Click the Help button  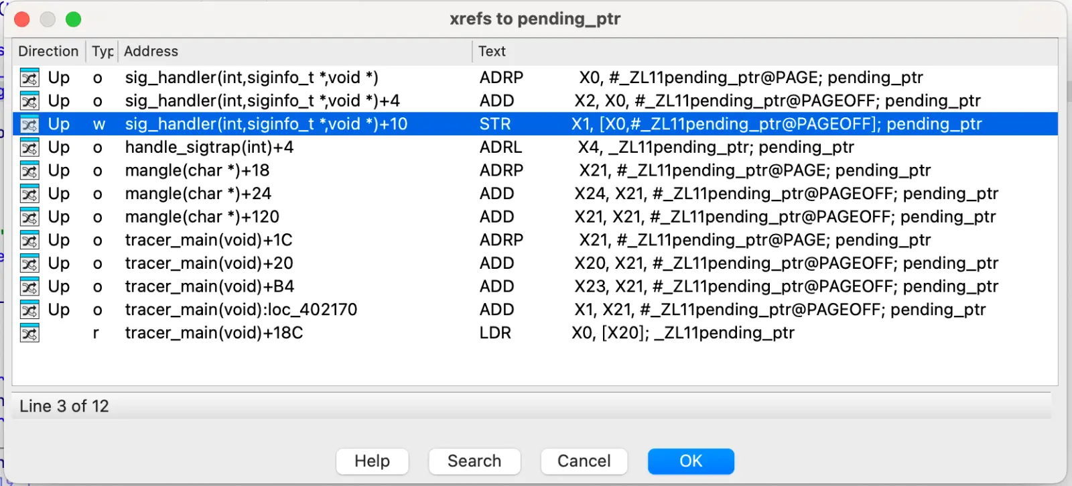point(372,461)
